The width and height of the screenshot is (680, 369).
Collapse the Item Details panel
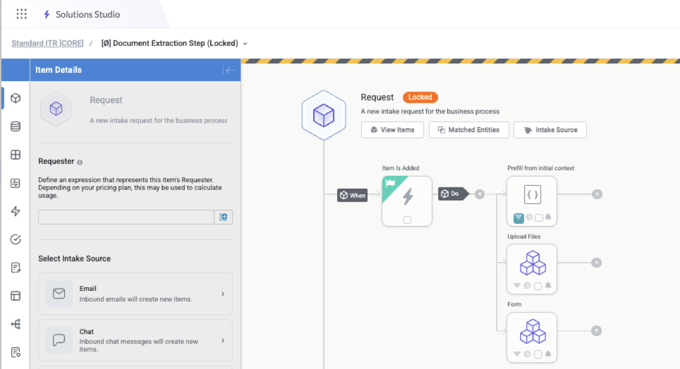point(229,70)
